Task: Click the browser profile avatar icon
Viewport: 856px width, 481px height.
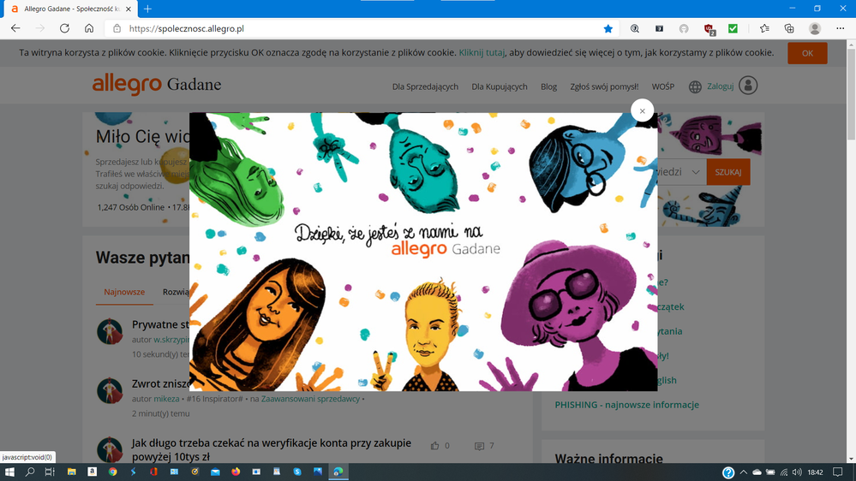Action: pyautogui.click(x=815, y=28)
